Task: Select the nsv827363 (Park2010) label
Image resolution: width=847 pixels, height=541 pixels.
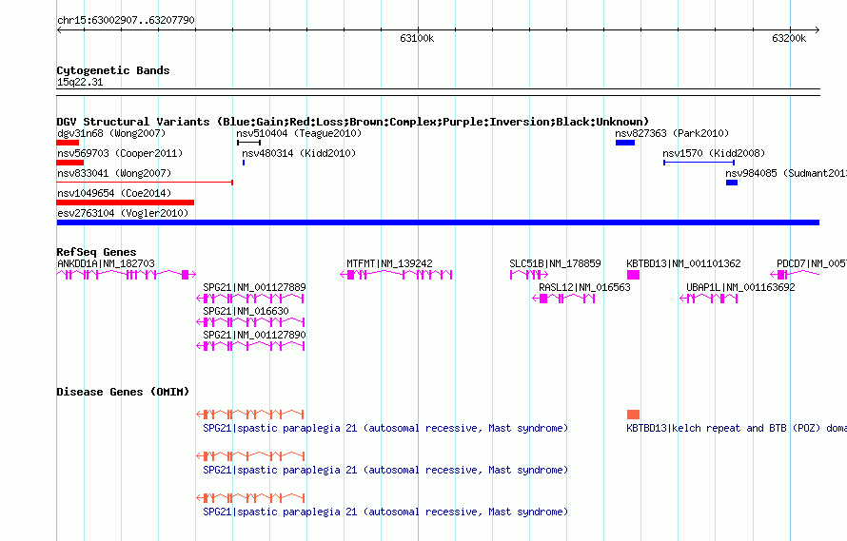Action: 672,133
